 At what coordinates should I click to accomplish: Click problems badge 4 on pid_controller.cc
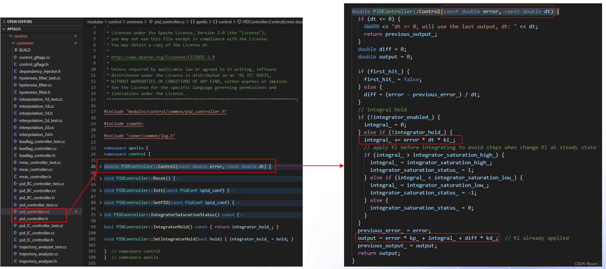pyautogui.click(x=76, y=212)
